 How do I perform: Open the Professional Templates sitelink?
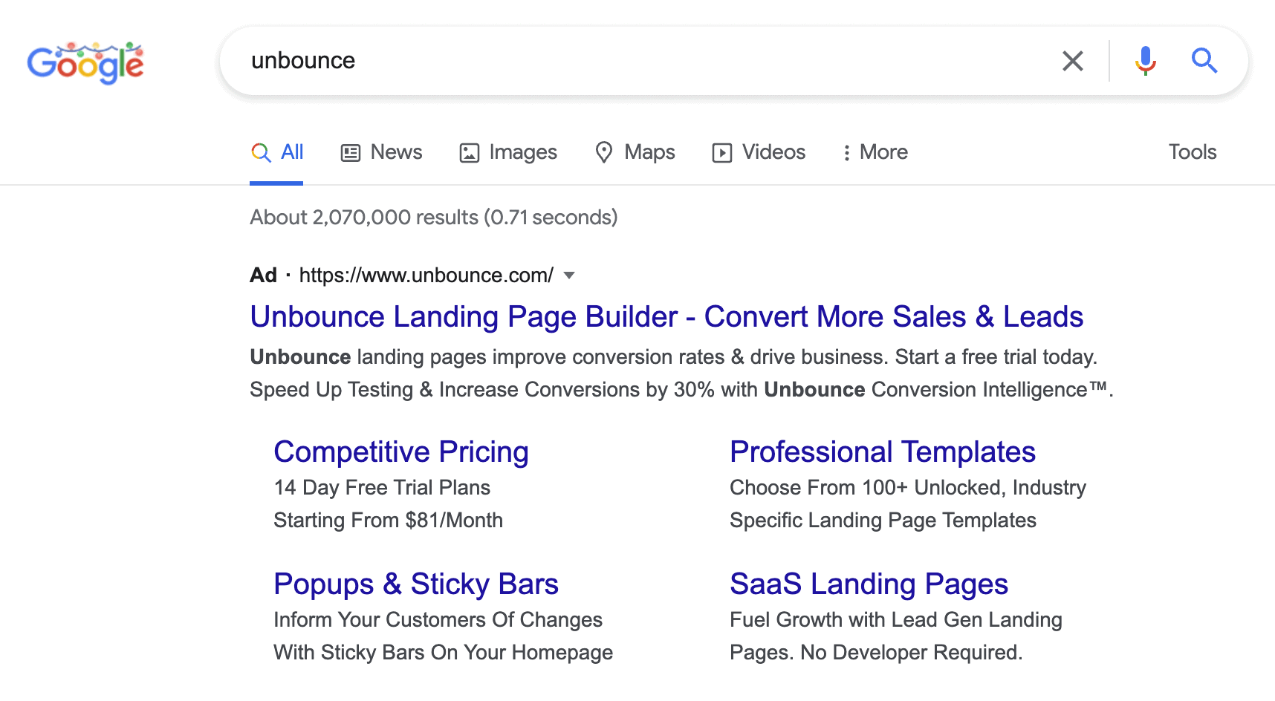point(883,452)
